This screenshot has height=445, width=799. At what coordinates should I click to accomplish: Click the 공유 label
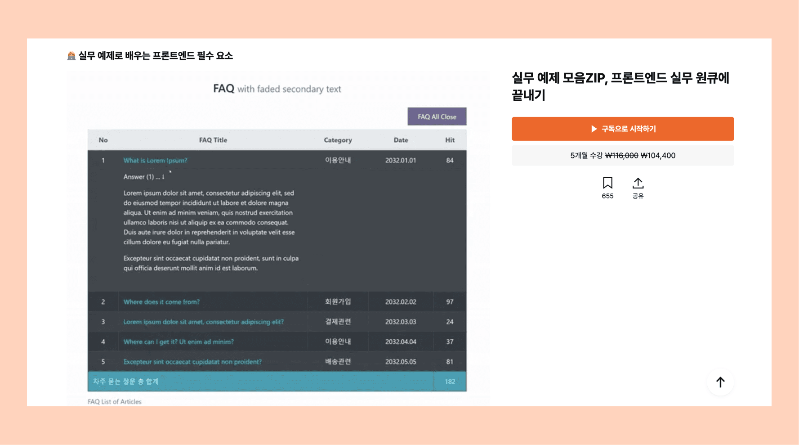pos(638,196)
